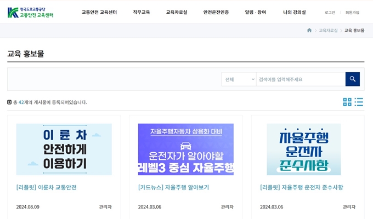Open the 나의 강의실 menu
The image size is (373, 219).
[x=294, y=12]
